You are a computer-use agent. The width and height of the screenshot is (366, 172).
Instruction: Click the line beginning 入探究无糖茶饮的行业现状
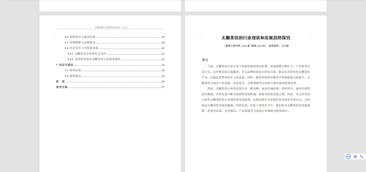(x=256, y=100)
